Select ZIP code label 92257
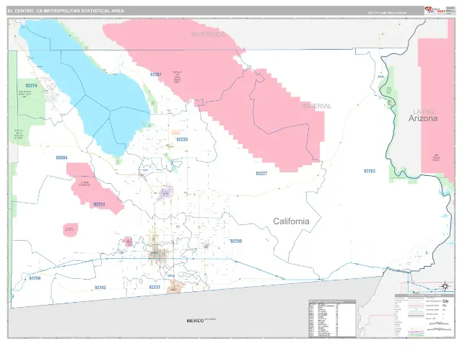The height and width of the screenshot is (346, 462). (156, 74)
